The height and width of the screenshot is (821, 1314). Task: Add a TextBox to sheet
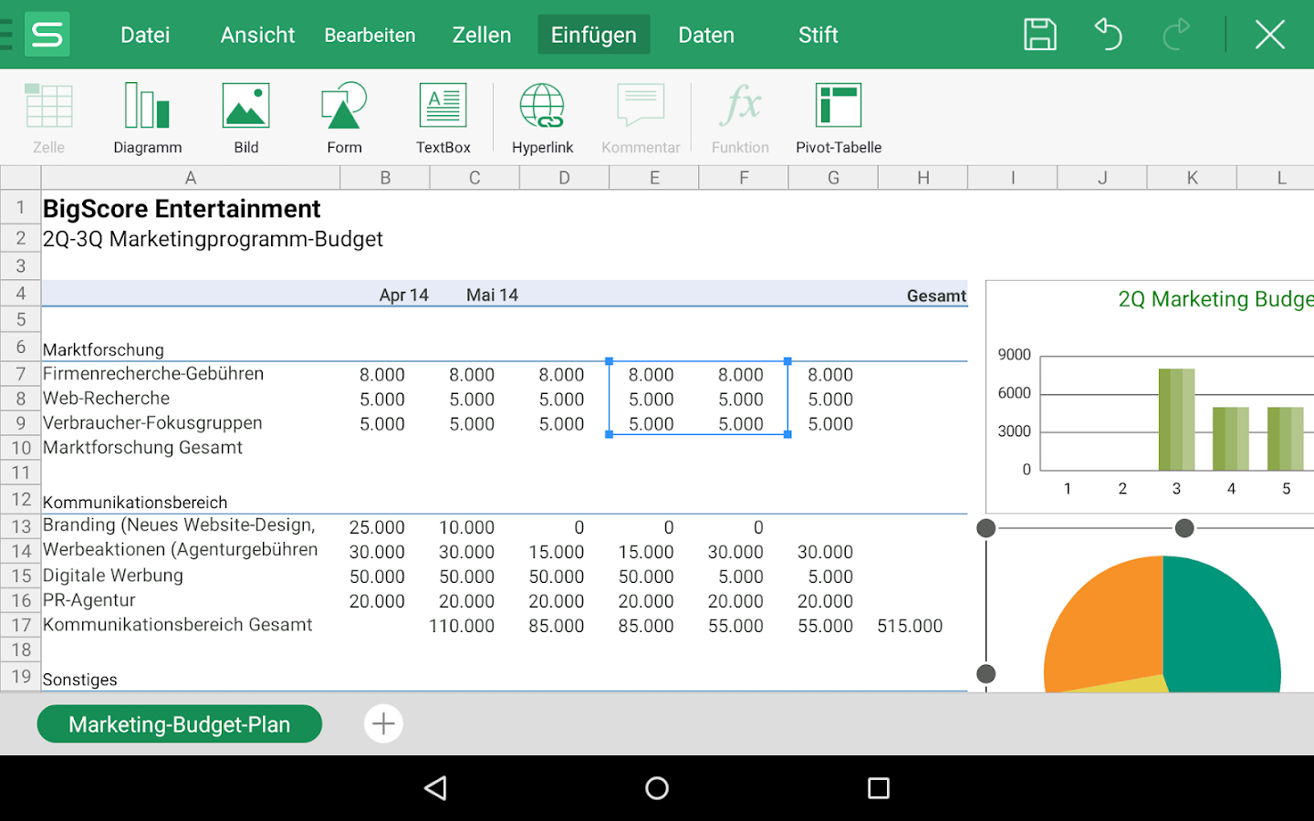click(443, 117)
